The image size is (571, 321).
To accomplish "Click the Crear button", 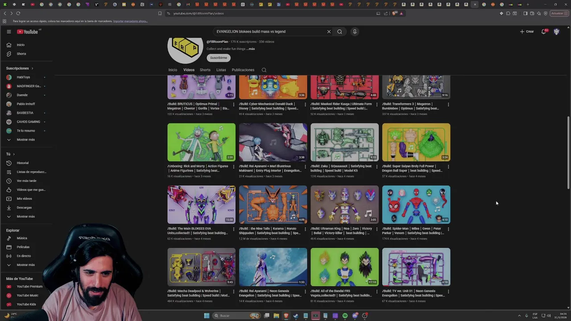I will pos(527,32).
